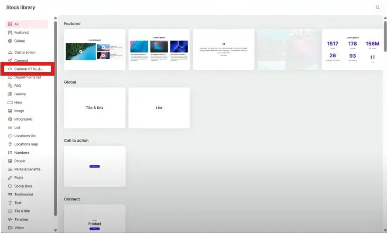This screenshot has height=233, width=387.
Task: Click the Social links icon
Action: [10, 186]
